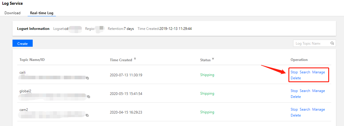Stop shipping for the global2 topic
This screenshot has height=126, width=344.
pyautogui.click(x=294, y=91)
